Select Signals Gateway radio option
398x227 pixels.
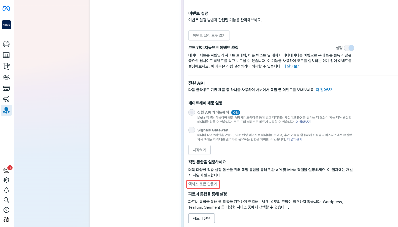point(192,130)
